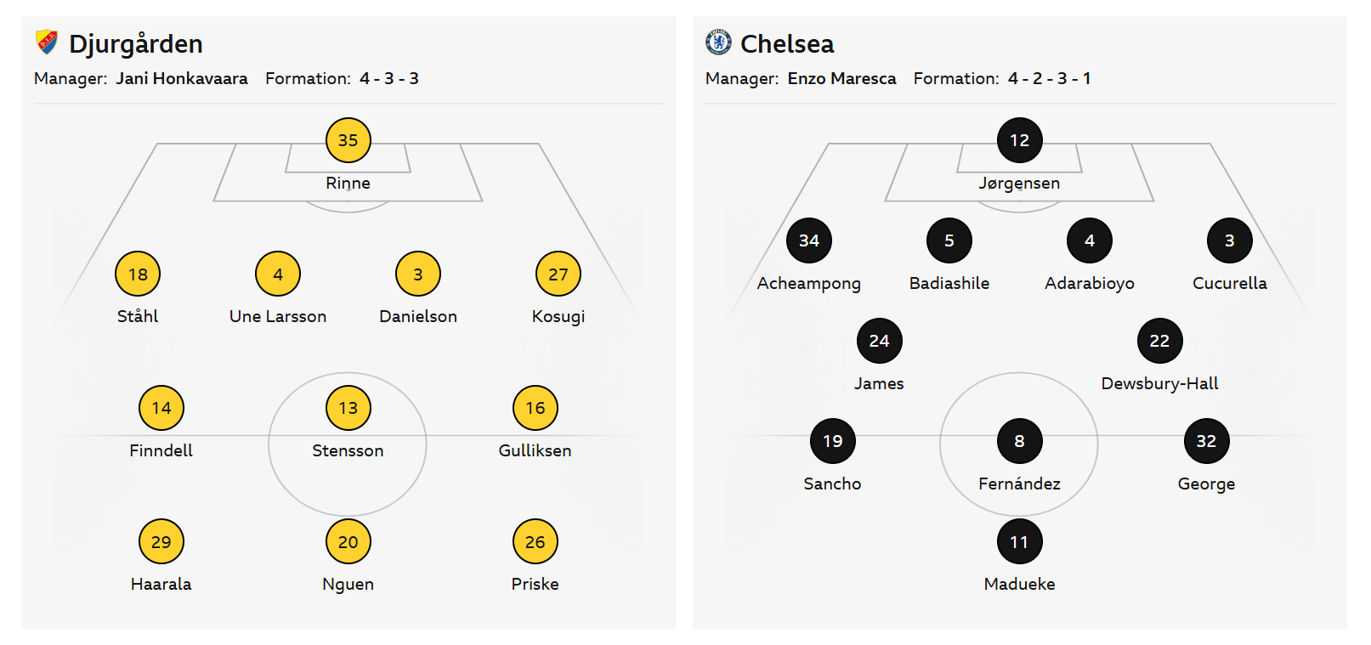The height and width of the screenshot is (645, 1371).
Task: Click yellow number 13 Stensson marker
Action: point(348,408)
